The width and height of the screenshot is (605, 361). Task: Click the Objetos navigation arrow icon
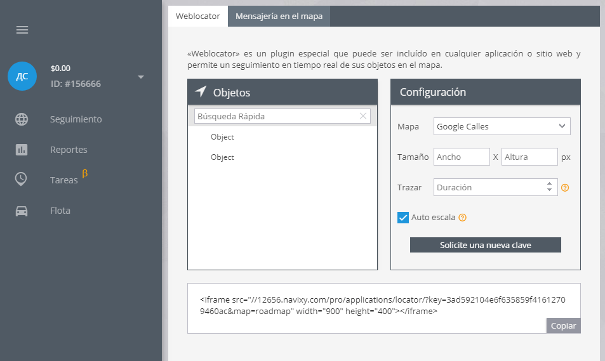pyautogui.click(x=201, y=91)
